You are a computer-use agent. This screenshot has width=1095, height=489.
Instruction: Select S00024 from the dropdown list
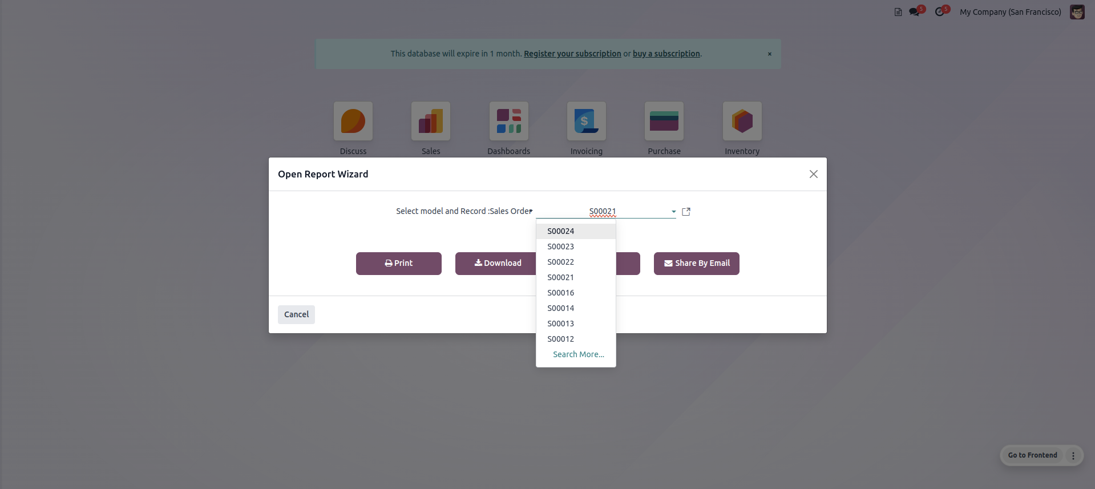[x=560, y=231]
